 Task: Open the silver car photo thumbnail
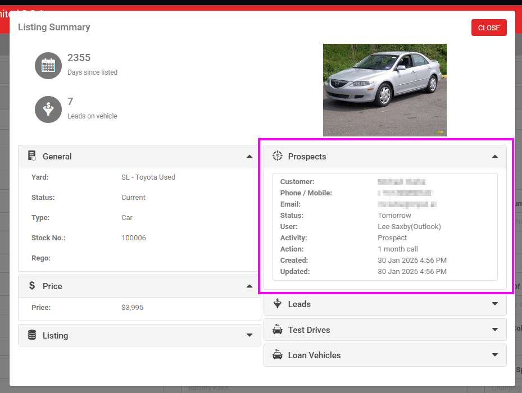pyautogui.click(x=384, y=90)
